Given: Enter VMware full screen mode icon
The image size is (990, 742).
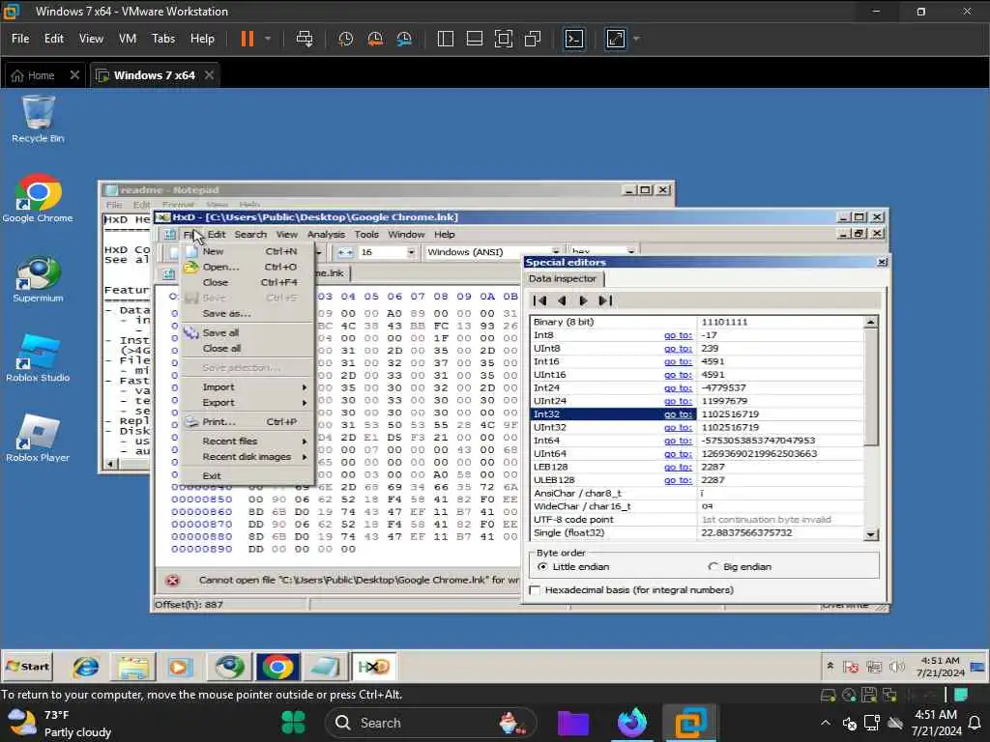Looking at the screenshot, I should pyautogui.click(x=503, y=39).
